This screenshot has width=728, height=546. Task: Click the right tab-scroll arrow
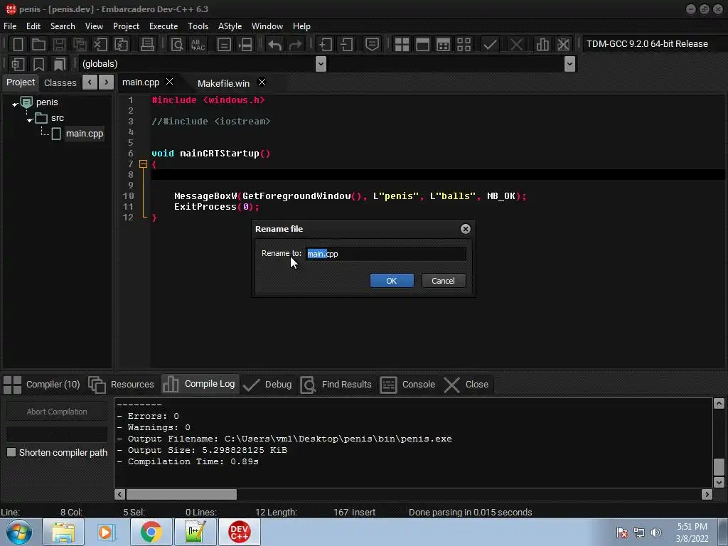coord(107,82)
